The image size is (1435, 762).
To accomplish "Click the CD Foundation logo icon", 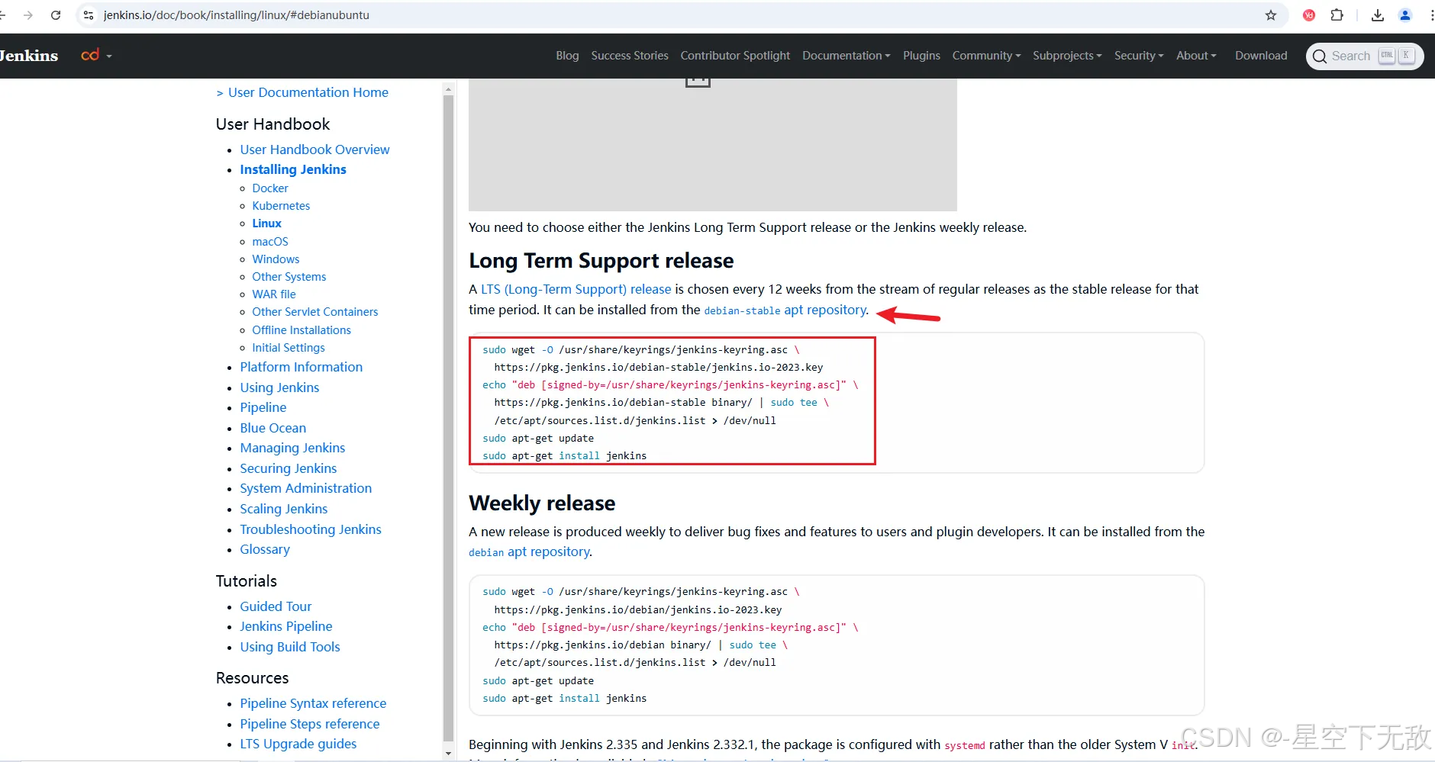I will coord(90,55).
